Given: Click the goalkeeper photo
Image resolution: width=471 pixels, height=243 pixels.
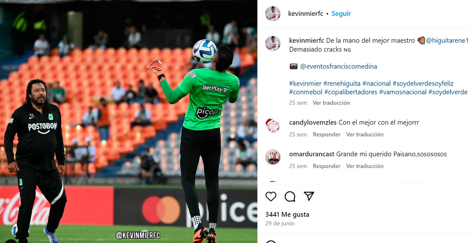Looking at the screenshot, I should click(x=129, y=121).
